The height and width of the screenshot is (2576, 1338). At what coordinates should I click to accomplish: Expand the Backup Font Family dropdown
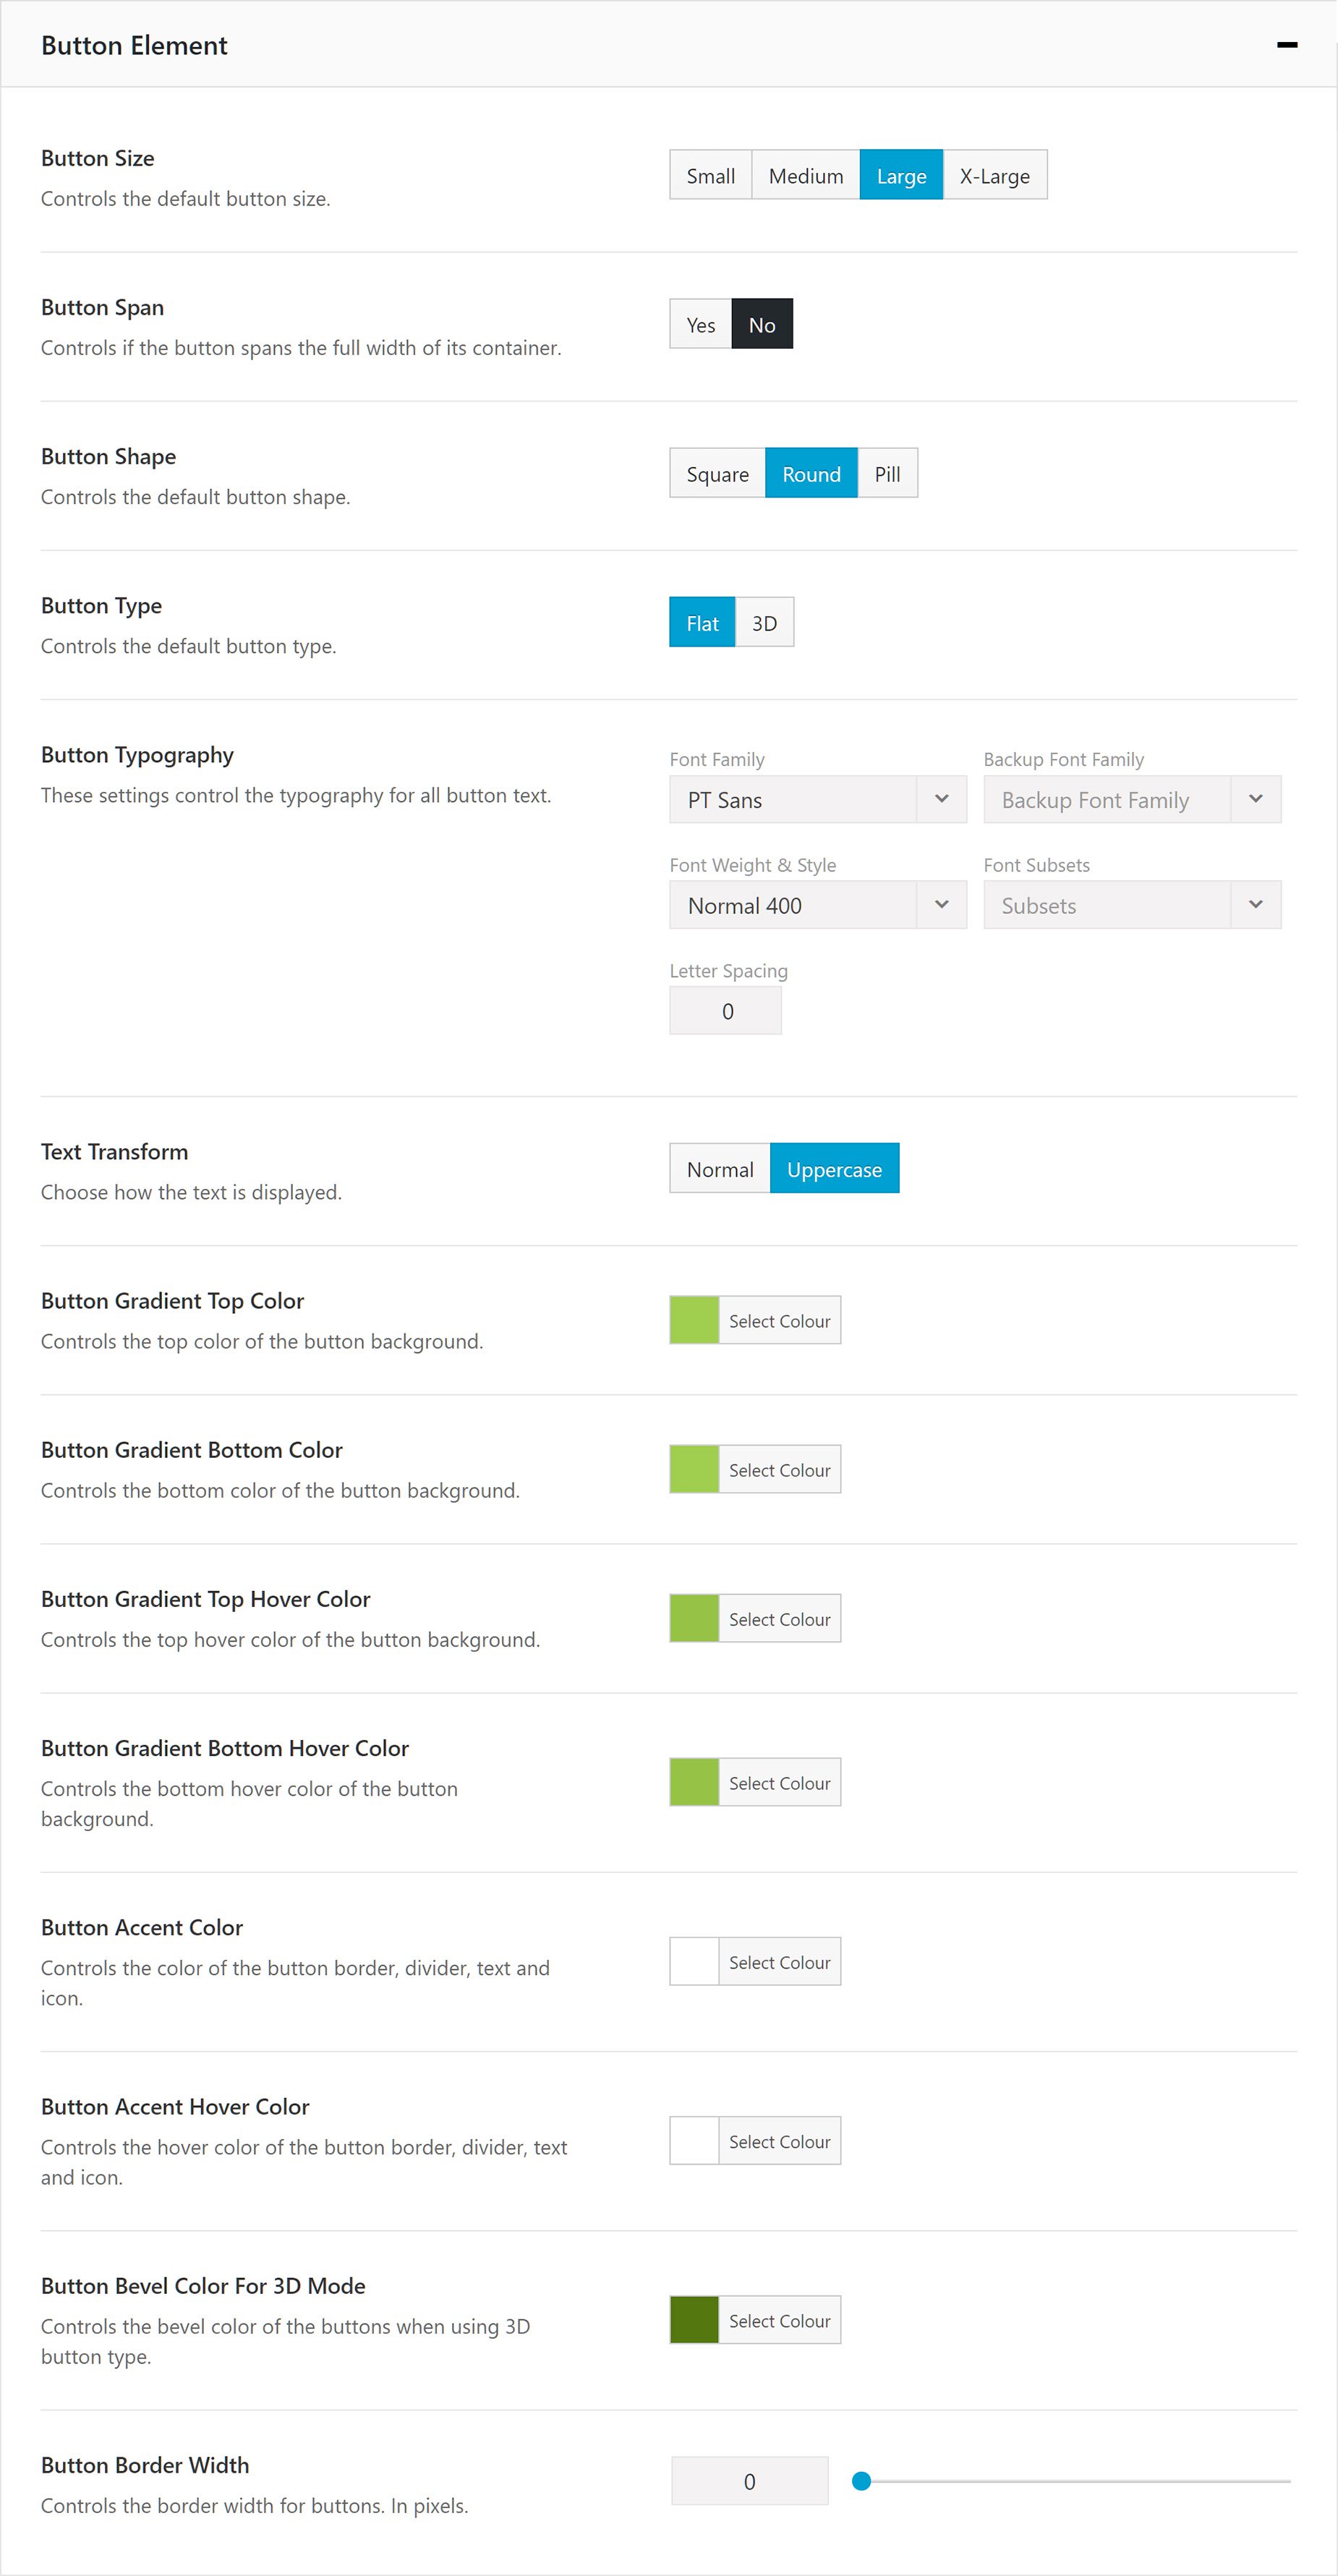pyautogui.click(x=1131, y=800)
